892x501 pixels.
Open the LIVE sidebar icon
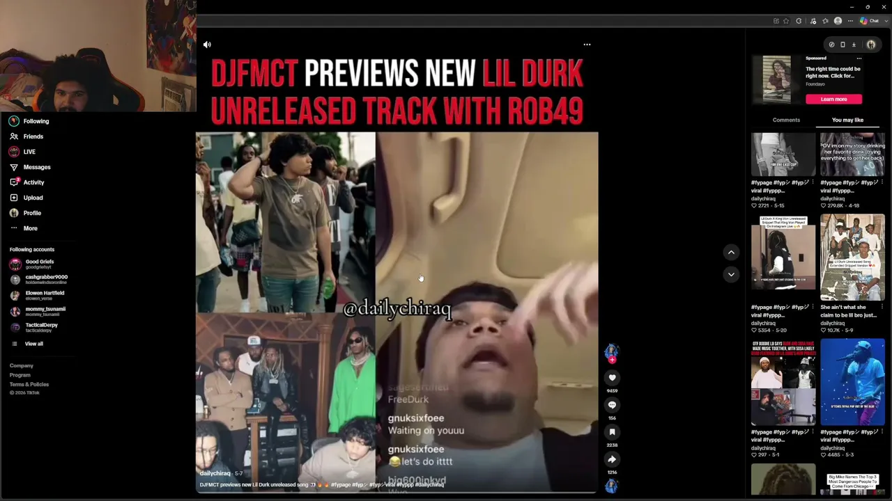[14, 152]
